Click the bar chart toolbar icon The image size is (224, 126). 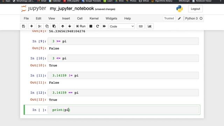tap(149, 26)
